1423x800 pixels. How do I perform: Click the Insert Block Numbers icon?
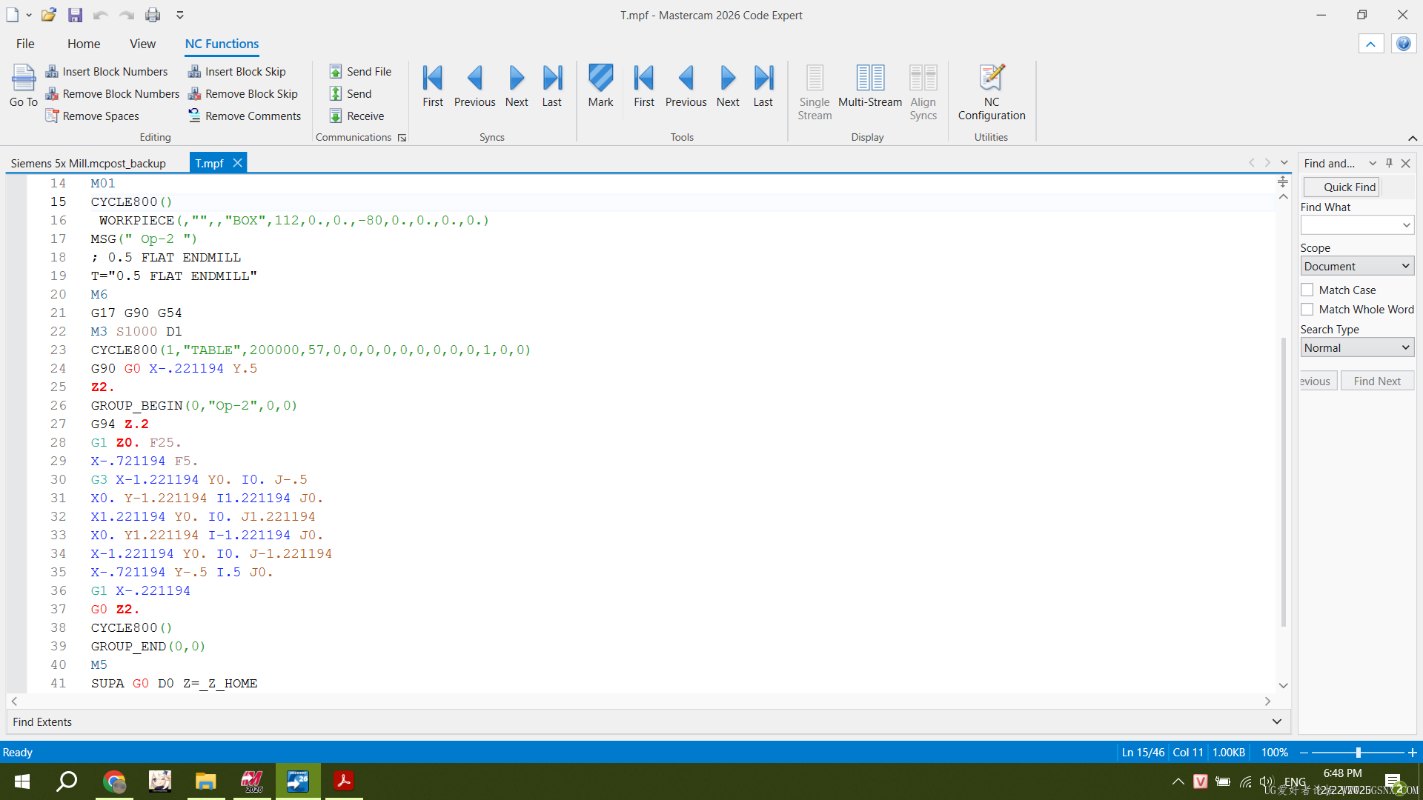click(52, 72)
